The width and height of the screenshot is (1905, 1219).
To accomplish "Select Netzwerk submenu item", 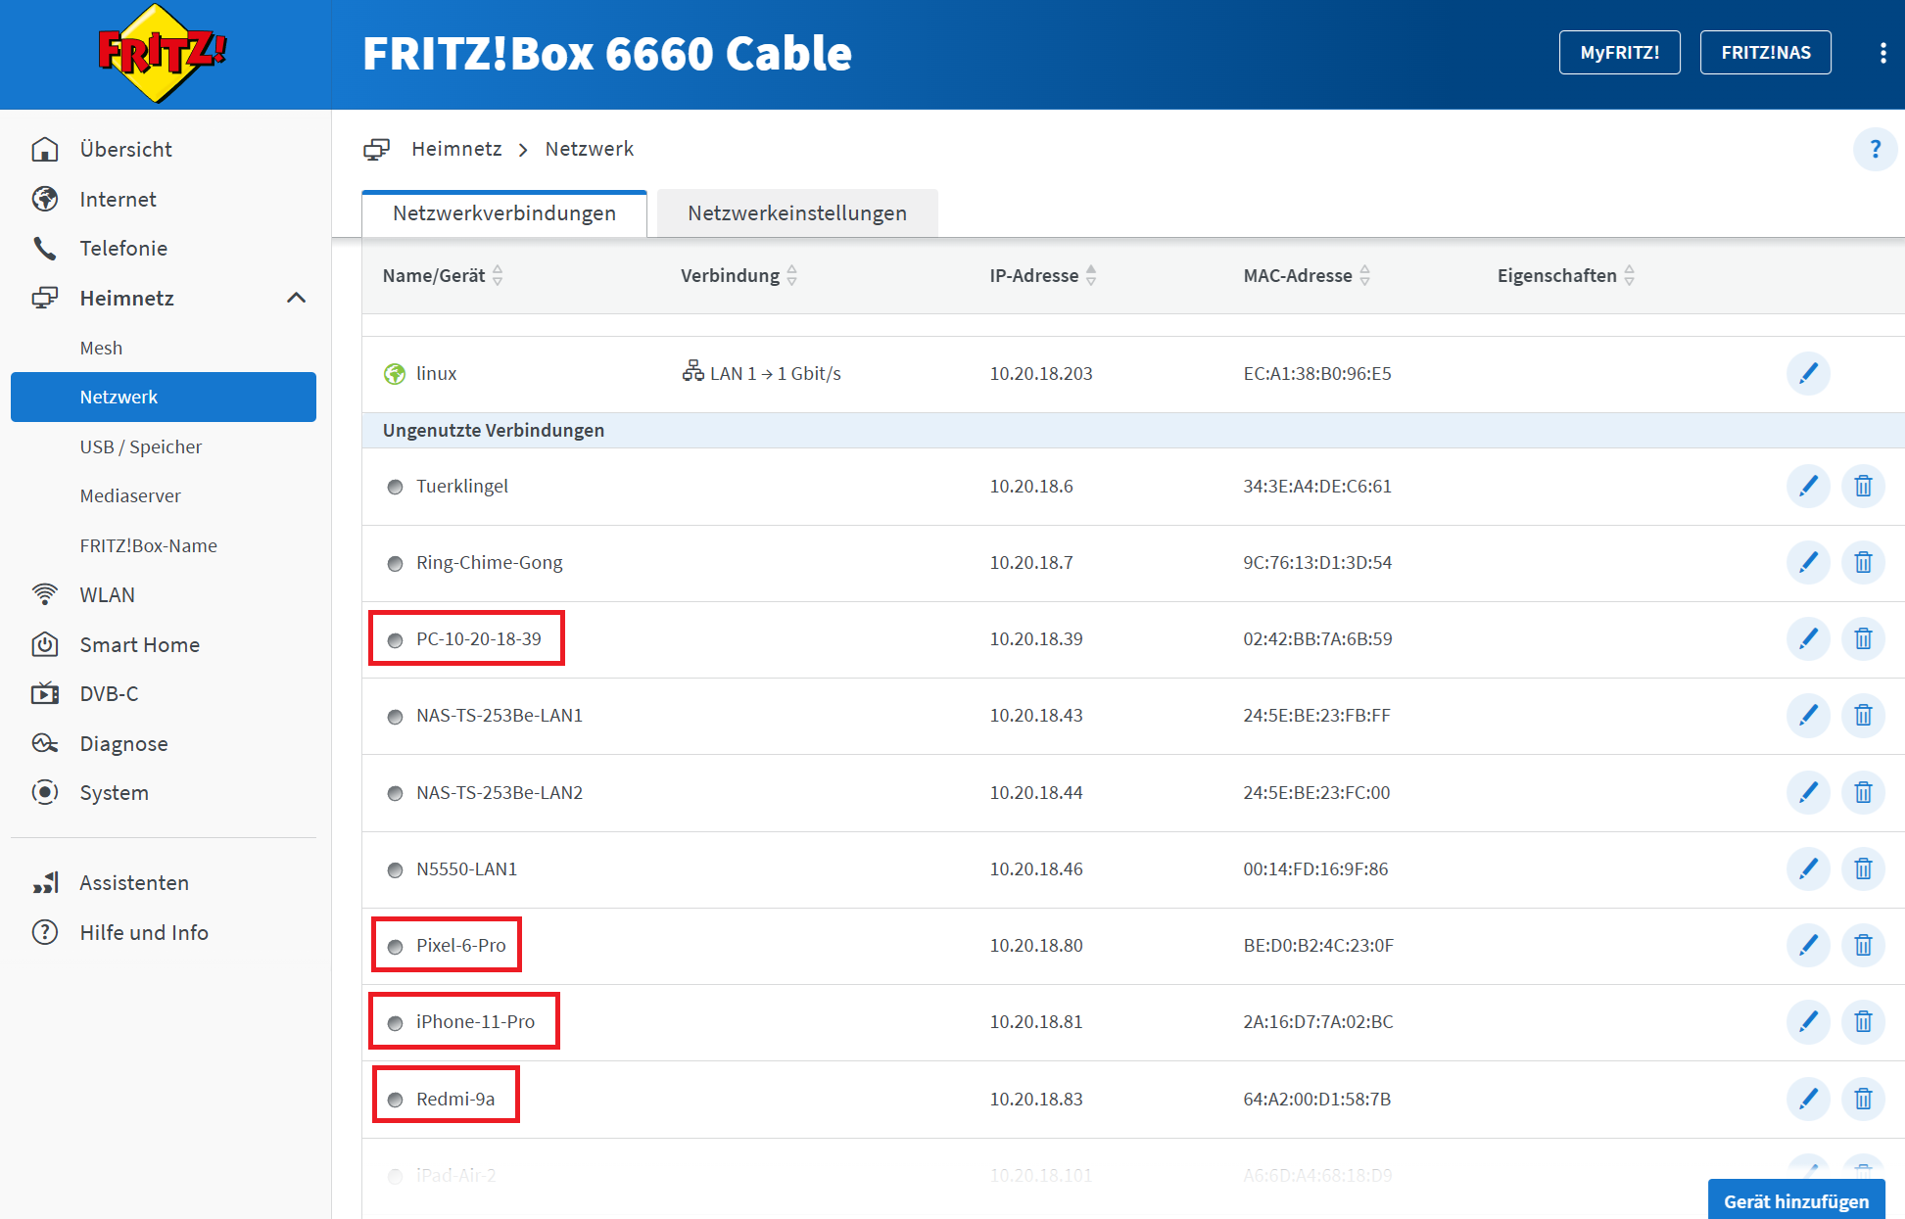I will 164,397.
